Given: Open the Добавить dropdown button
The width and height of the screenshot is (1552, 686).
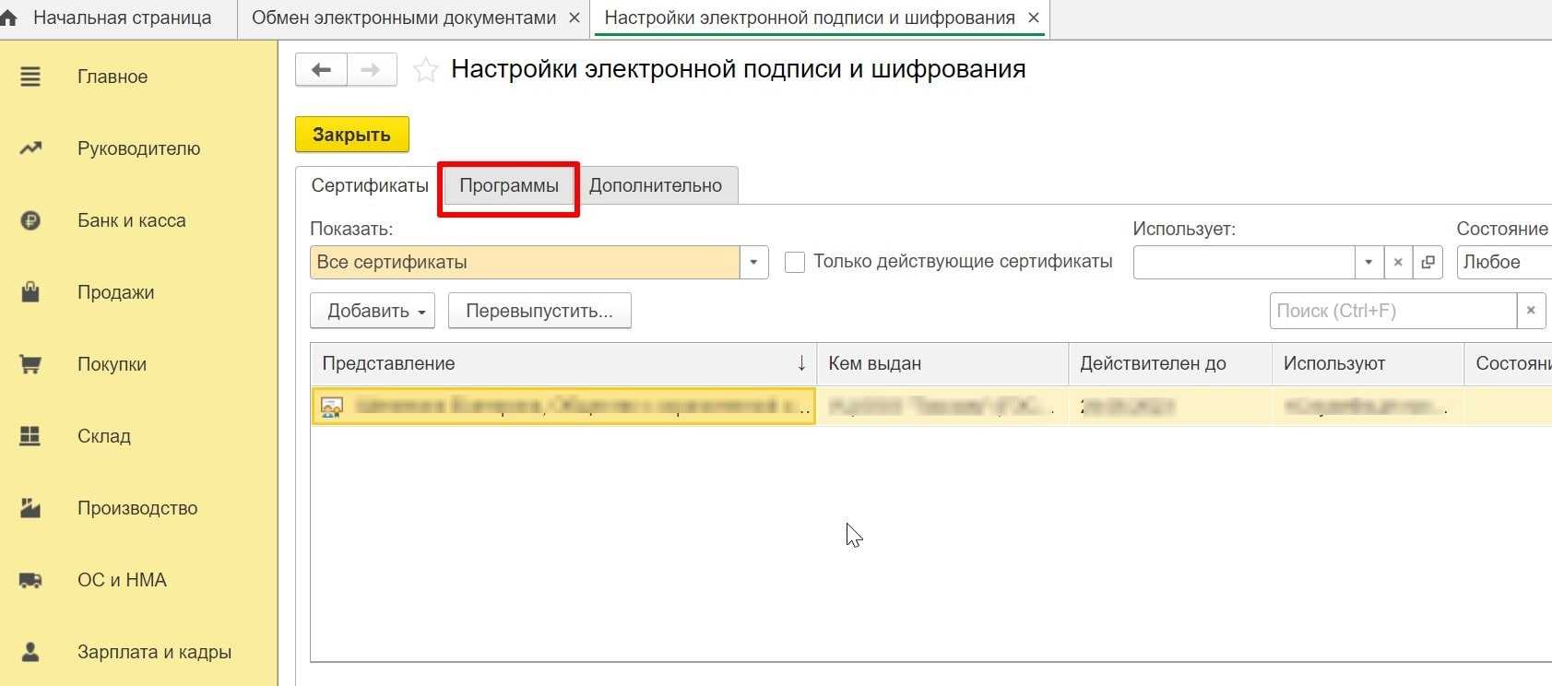Looking at the screenshot, I should tap(373, 311).
